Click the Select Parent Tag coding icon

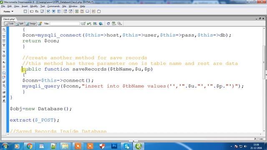[4, 52]
